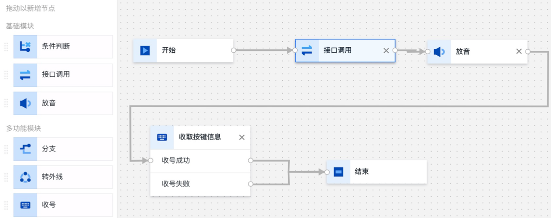Select the 分支 branch icon in sidebar
The width and height of the screenshot is (551, 218).
click(25, 149)
